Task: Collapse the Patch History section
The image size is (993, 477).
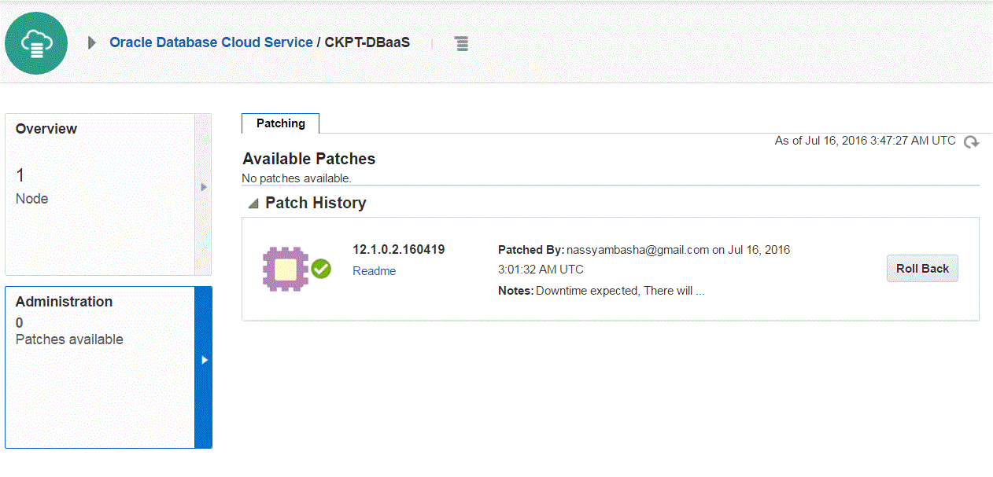Action: tap(253, 204)
